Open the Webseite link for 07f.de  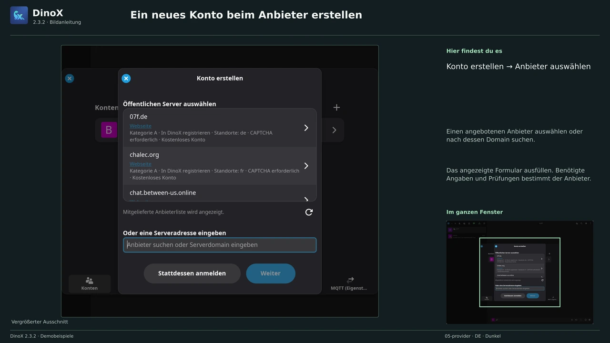tap(141, 126)
